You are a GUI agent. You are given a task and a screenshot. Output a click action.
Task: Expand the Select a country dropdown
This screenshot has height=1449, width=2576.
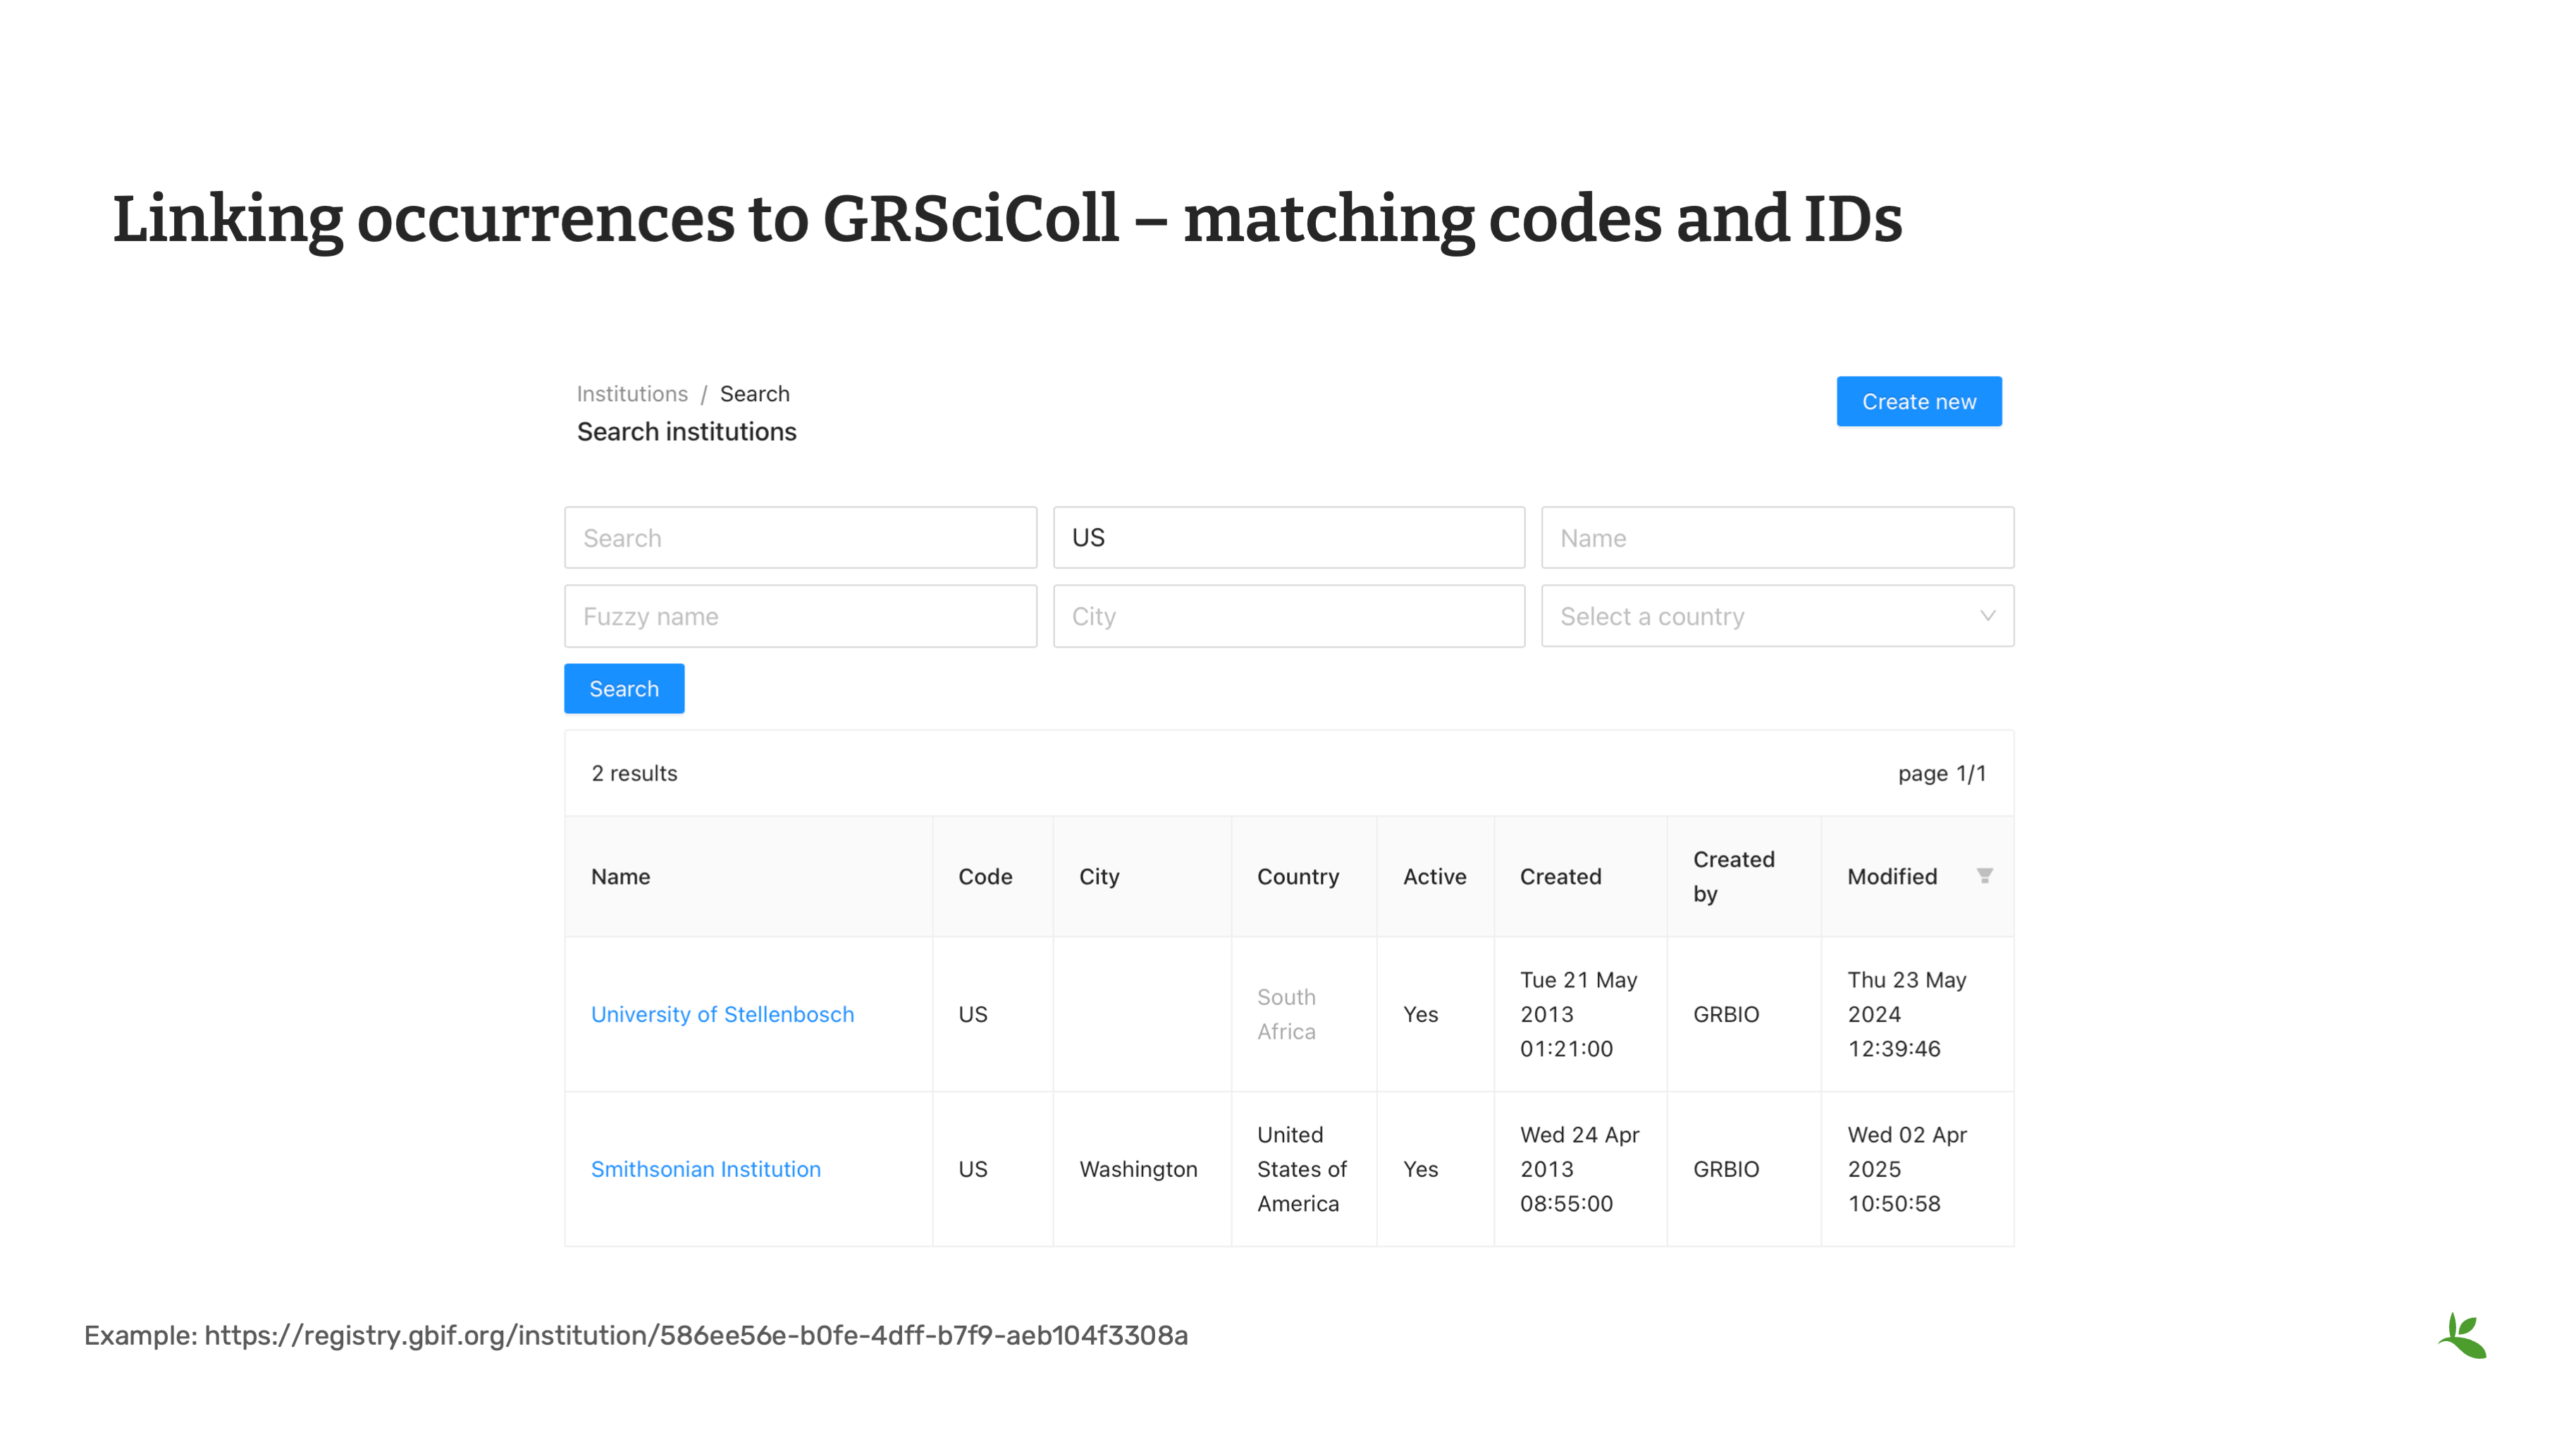[x=1760, y=616]
